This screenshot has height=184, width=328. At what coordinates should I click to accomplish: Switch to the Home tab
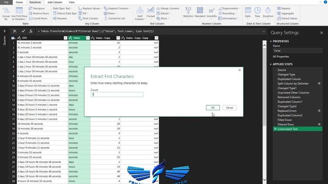pos(19,2)
